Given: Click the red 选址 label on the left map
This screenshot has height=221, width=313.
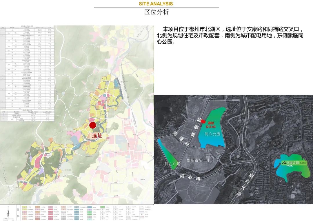Looking at the screenshot, I should click(97, 136).
